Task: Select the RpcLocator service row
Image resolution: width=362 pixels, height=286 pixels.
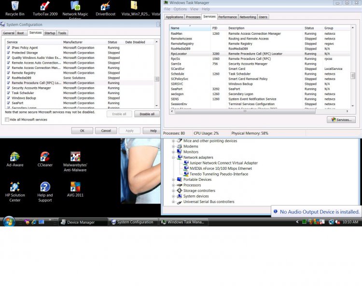Action: point(260,54)
